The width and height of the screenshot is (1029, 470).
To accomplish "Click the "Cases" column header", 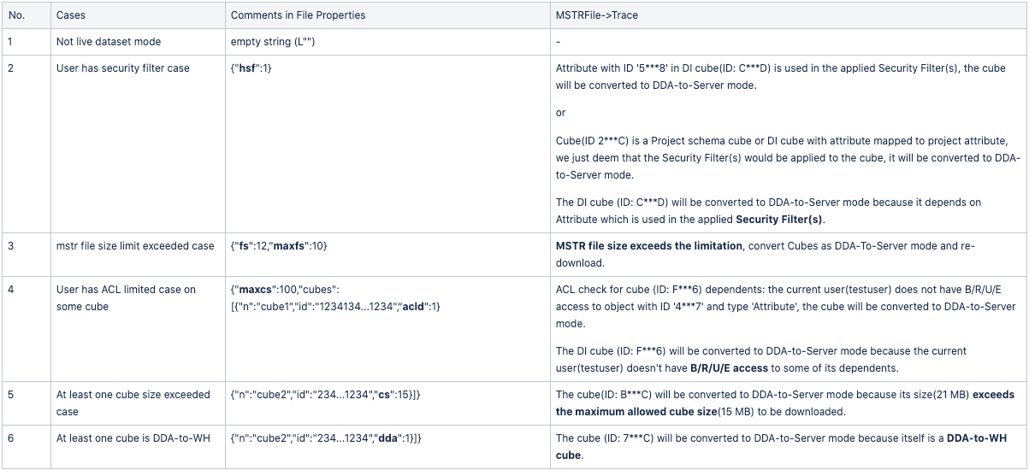I will (69, 16).
